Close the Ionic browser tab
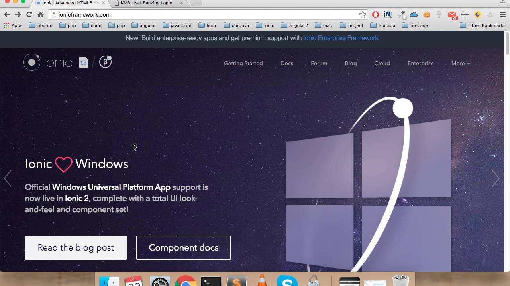Image resolution: width=510 pixels, height=286 pixels. pyautogui.click(x=104, y=3)
